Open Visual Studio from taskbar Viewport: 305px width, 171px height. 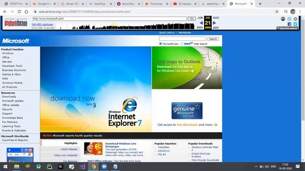point(82,167)
